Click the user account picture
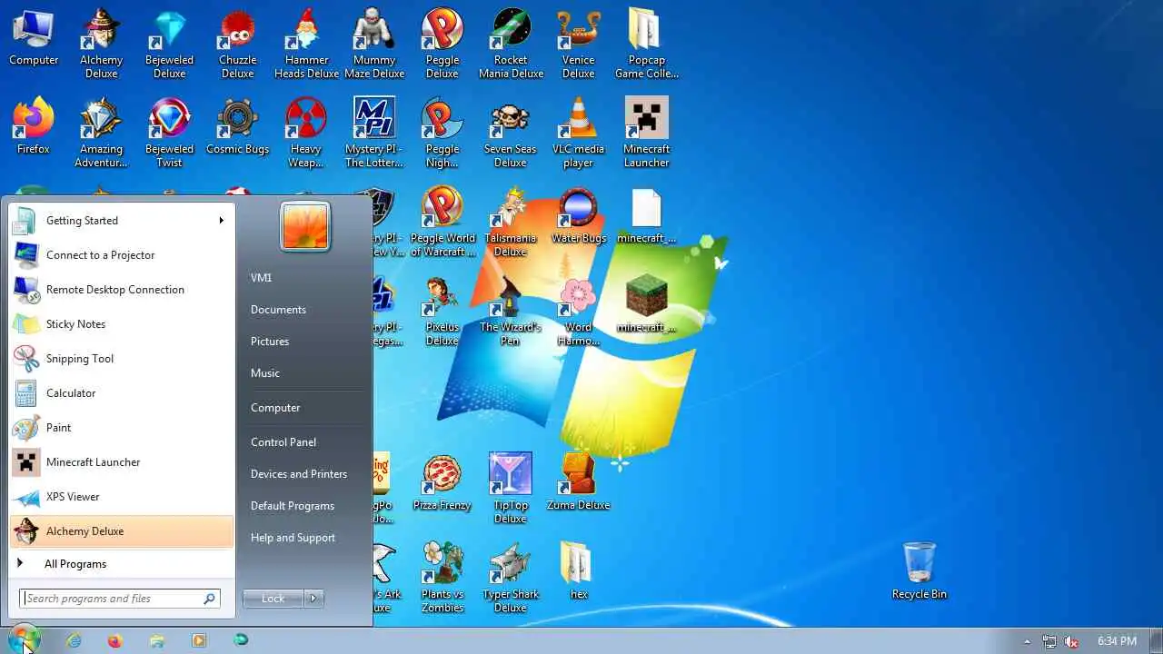The width and height of the screenshot is (1163, 654). (305, 225)
